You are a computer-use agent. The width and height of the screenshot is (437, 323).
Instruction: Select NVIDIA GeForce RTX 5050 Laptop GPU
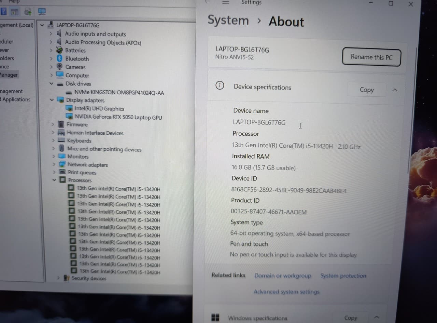118,117
